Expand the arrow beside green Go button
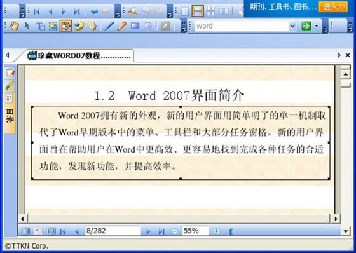This screenshot has height=253, width=356. point(317,26)
